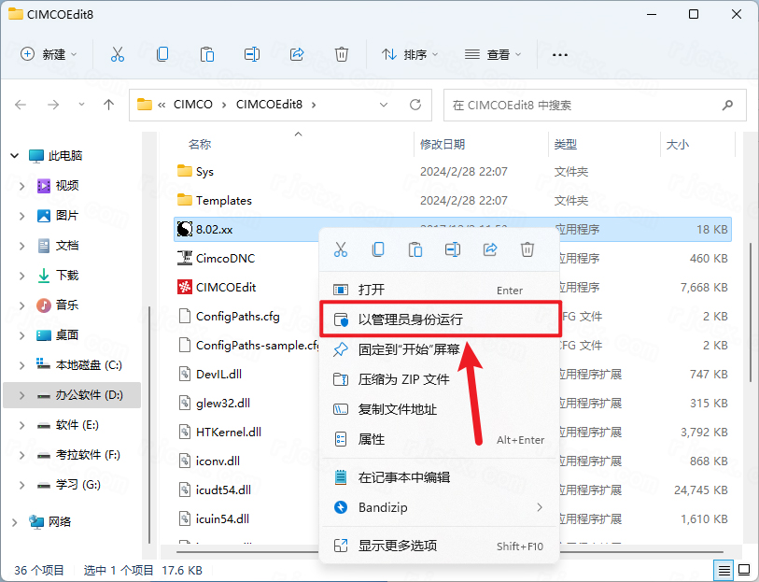Sort by the 修改日期 column header
This screenshot has width=759, height=582.
[x=443, y=144]
